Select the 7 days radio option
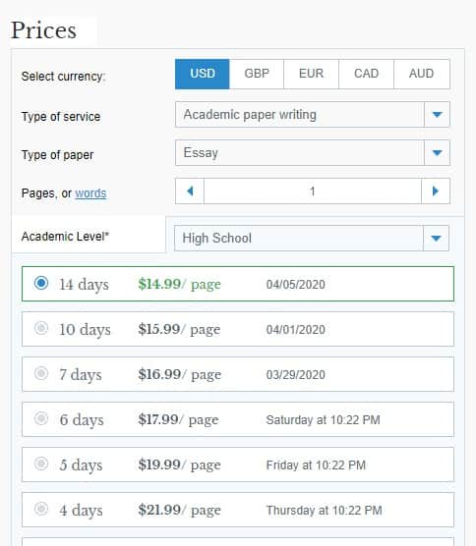The height and width of the screenshot is (546, 476). tap(41, 373)
